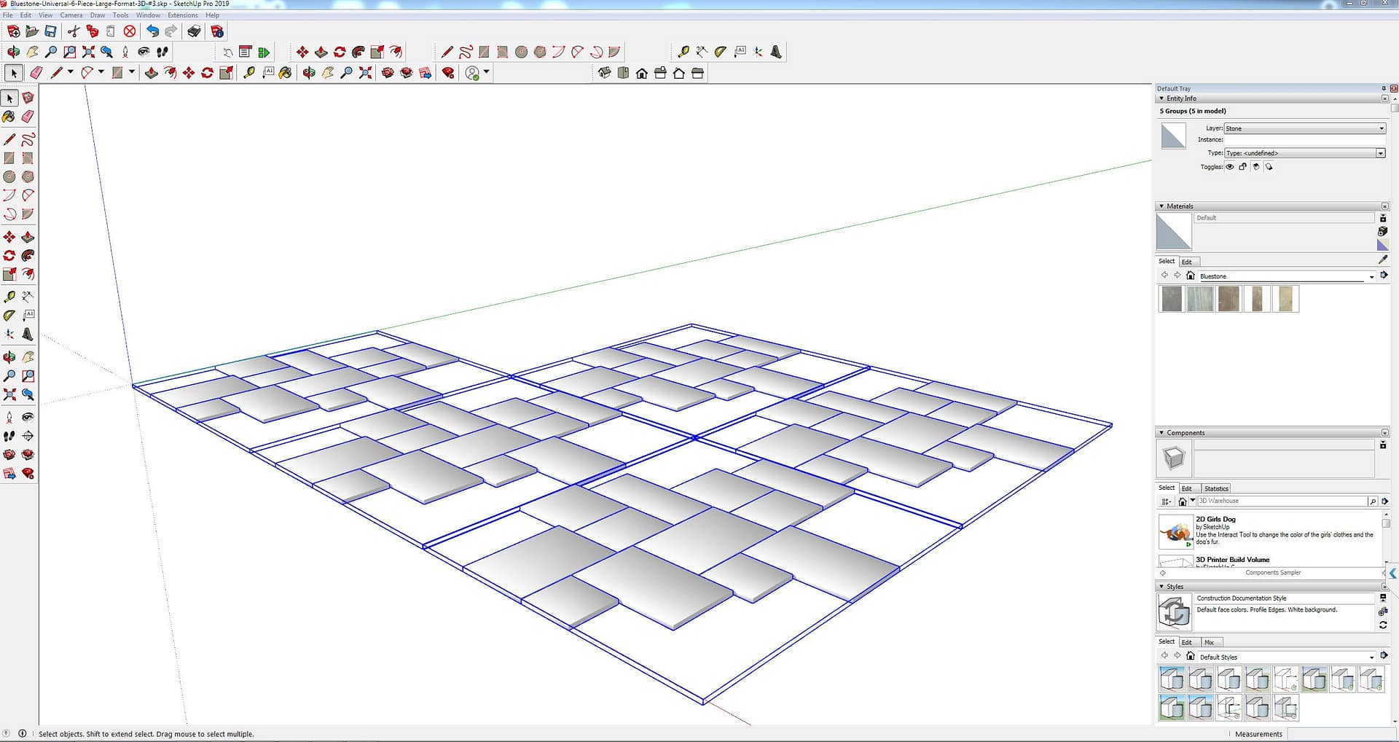Image resolution: width=1399 pixels, height=742 pixels.
Task: Toggle cast shadows in Entity Info toggles
Action: 1256,167
